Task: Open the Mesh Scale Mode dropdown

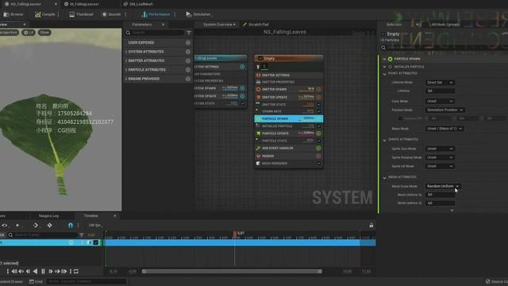Action: [x=443, y=186]
